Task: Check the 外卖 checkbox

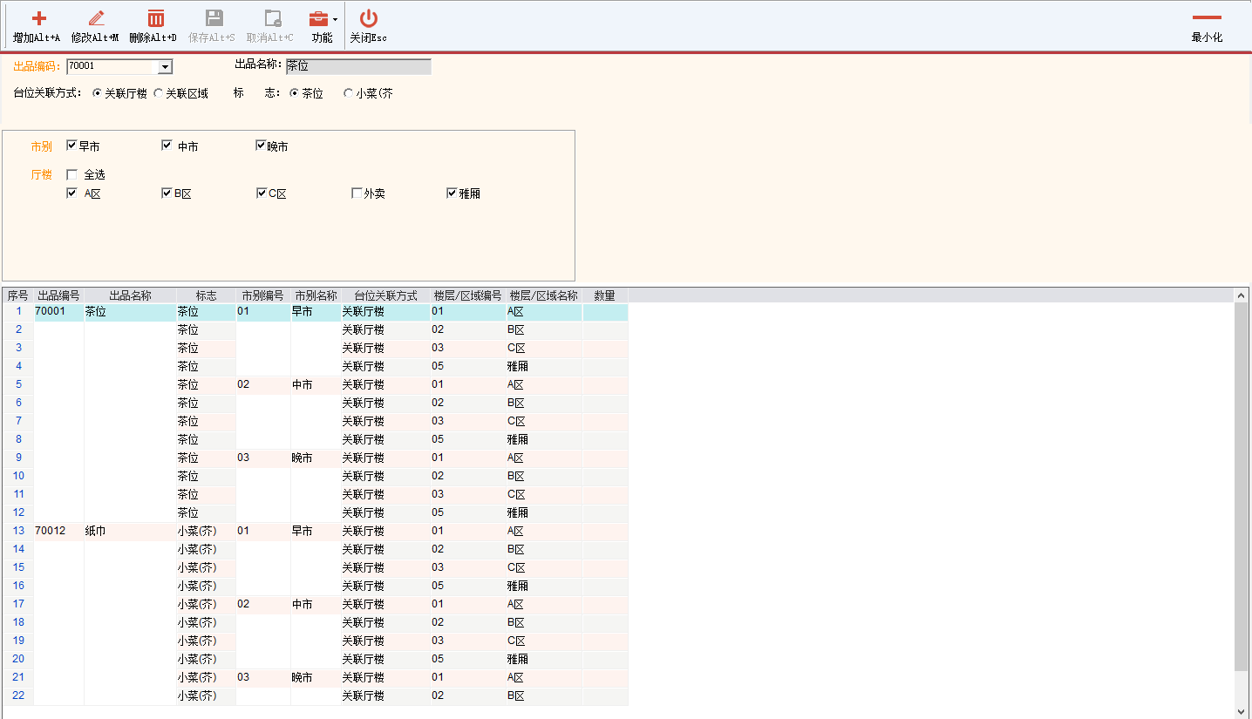Action: (x=357, y=193)
